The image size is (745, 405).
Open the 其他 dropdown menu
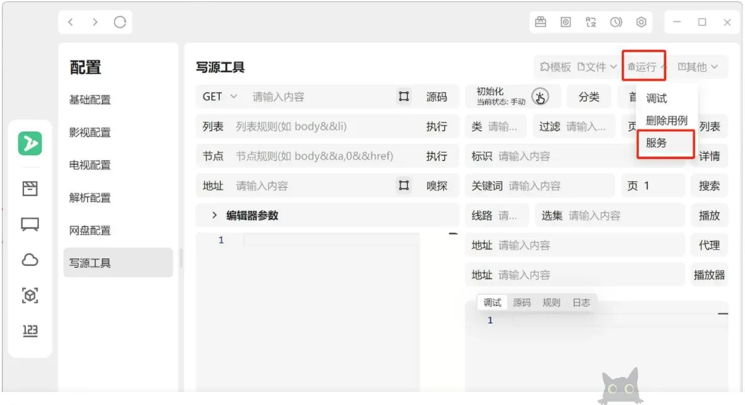(698, 67)
